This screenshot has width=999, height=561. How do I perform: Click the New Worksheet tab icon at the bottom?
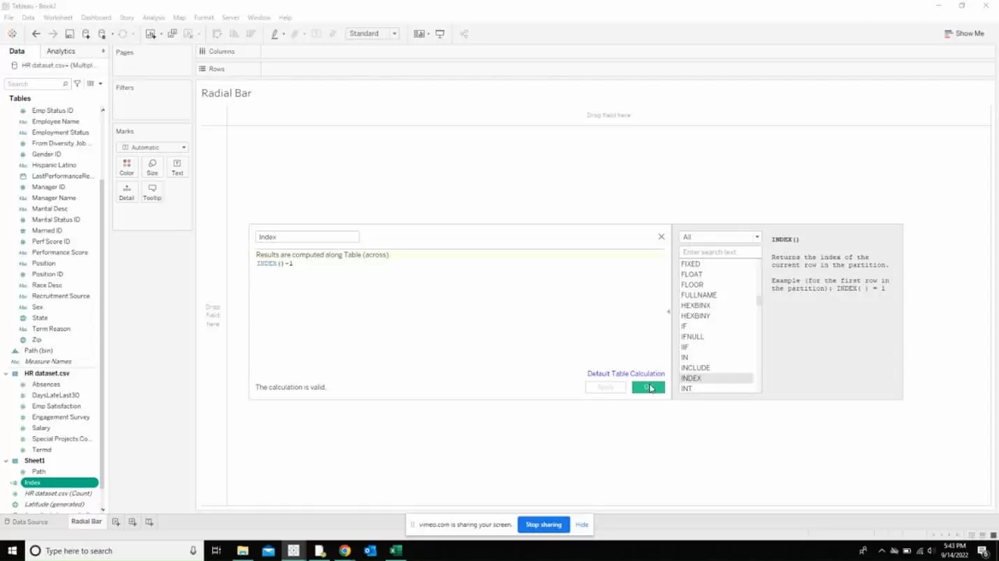pos(116,522)
